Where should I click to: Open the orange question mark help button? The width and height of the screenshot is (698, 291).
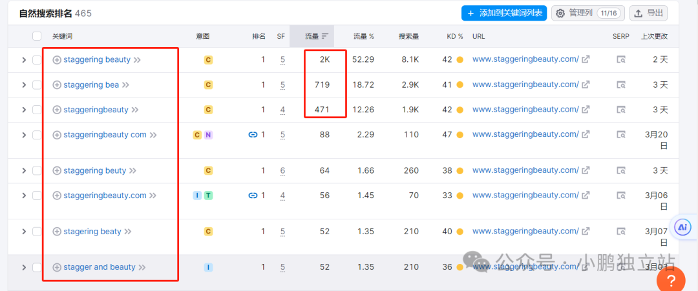click(x=672, y=281)
